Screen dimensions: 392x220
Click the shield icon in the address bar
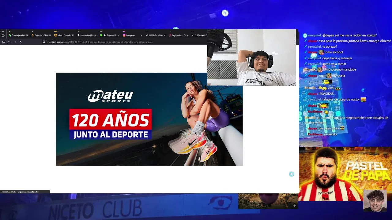click(44, 42)
